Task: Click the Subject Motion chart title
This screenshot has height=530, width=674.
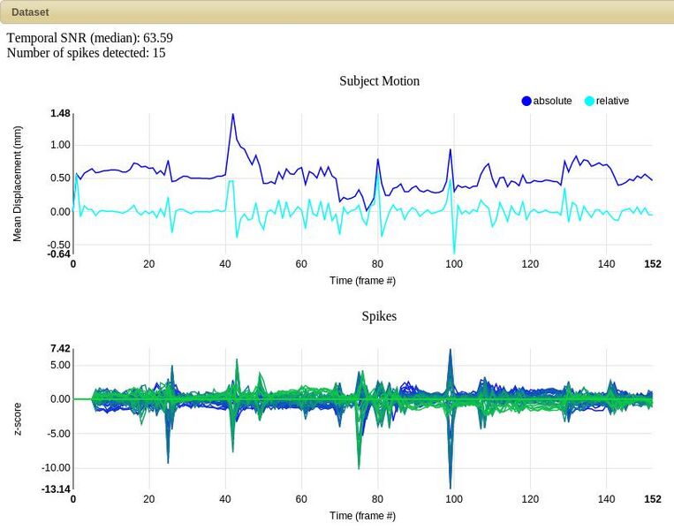Action: click(x=379, y=80)
